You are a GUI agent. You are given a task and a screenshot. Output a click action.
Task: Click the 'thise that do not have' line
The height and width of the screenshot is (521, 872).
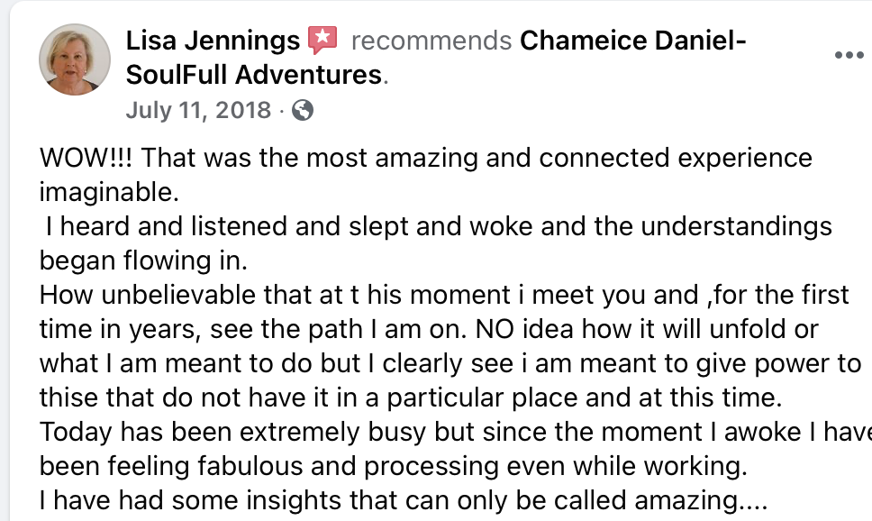pyautogui.click(x=411, y=398)
